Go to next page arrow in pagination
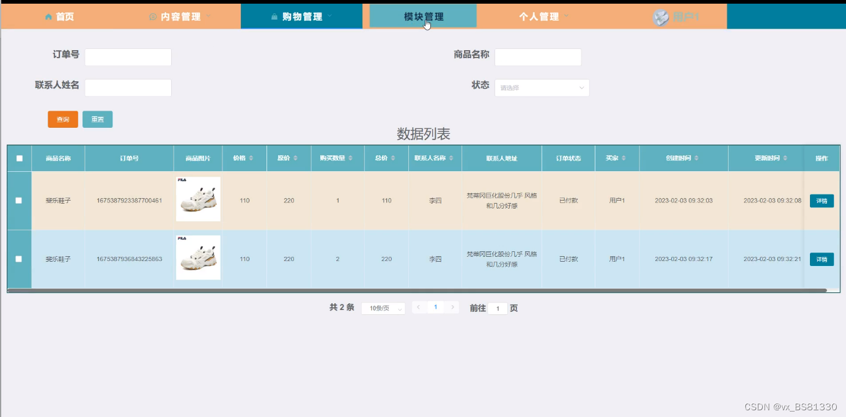Viewport: 846px width, 417px height. (452, 307)
